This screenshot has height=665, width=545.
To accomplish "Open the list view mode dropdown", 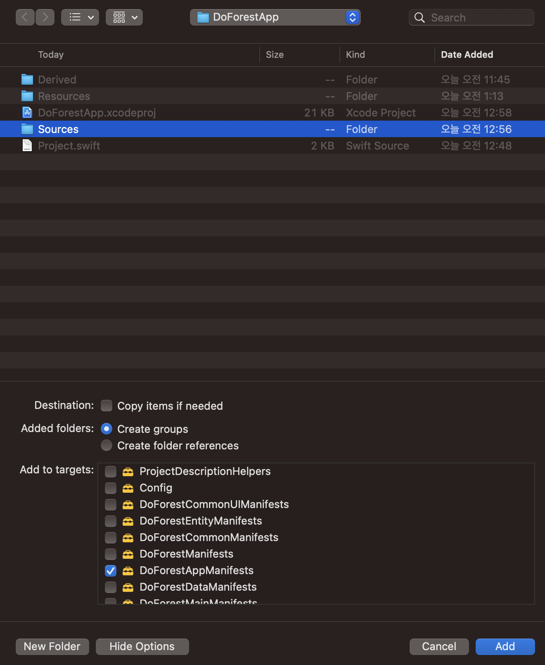I will click(80, 17).
